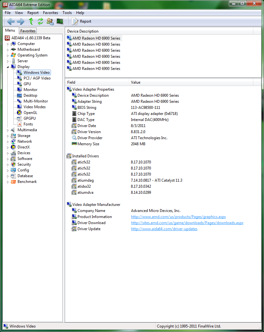Switch to the Favorites tab

tap(28, 31)
